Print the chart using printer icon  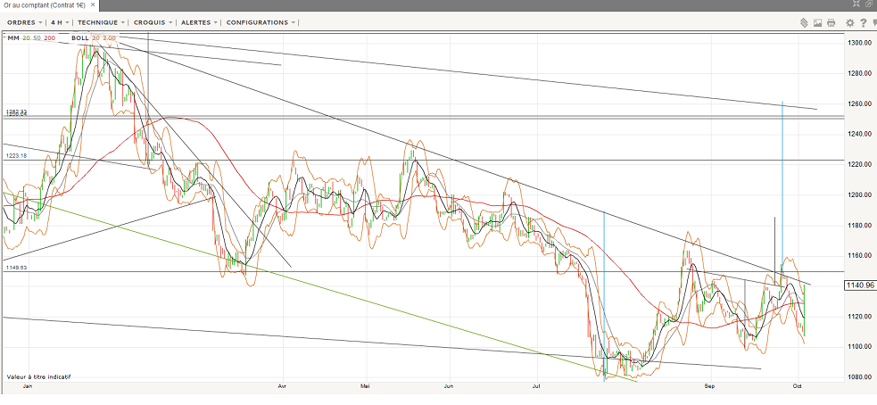click(831, 22)
